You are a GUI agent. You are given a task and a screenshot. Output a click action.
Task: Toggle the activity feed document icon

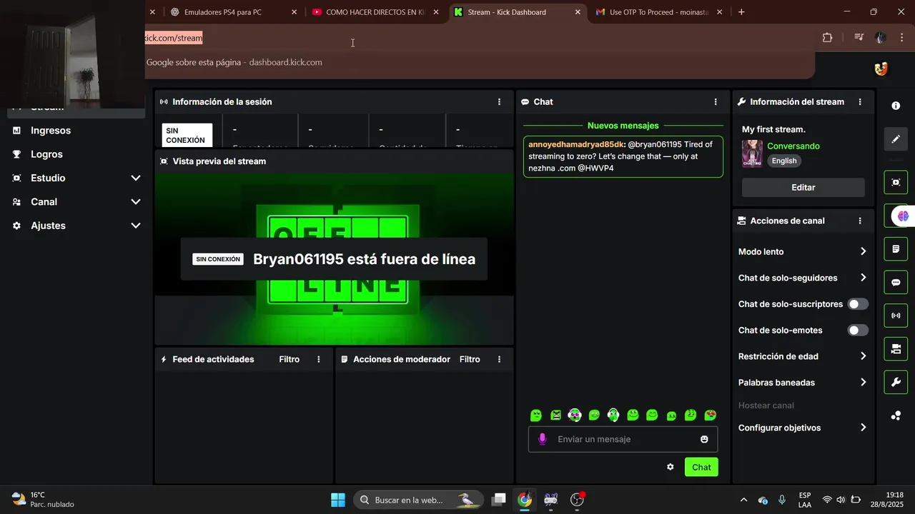tap(896, 249)
